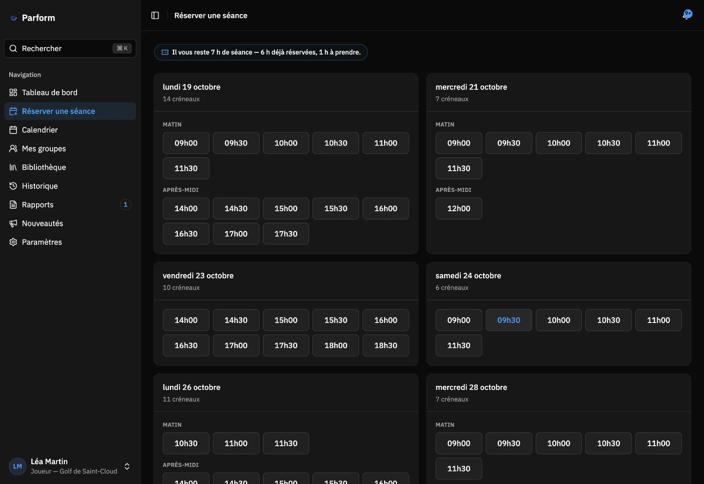Viewport: 704px width, 484px height.
Task: Open Rapports with 1 badge
Action: (70, 205)
